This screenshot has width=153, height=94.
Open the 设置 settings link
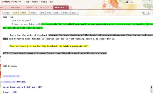point(28,2)
